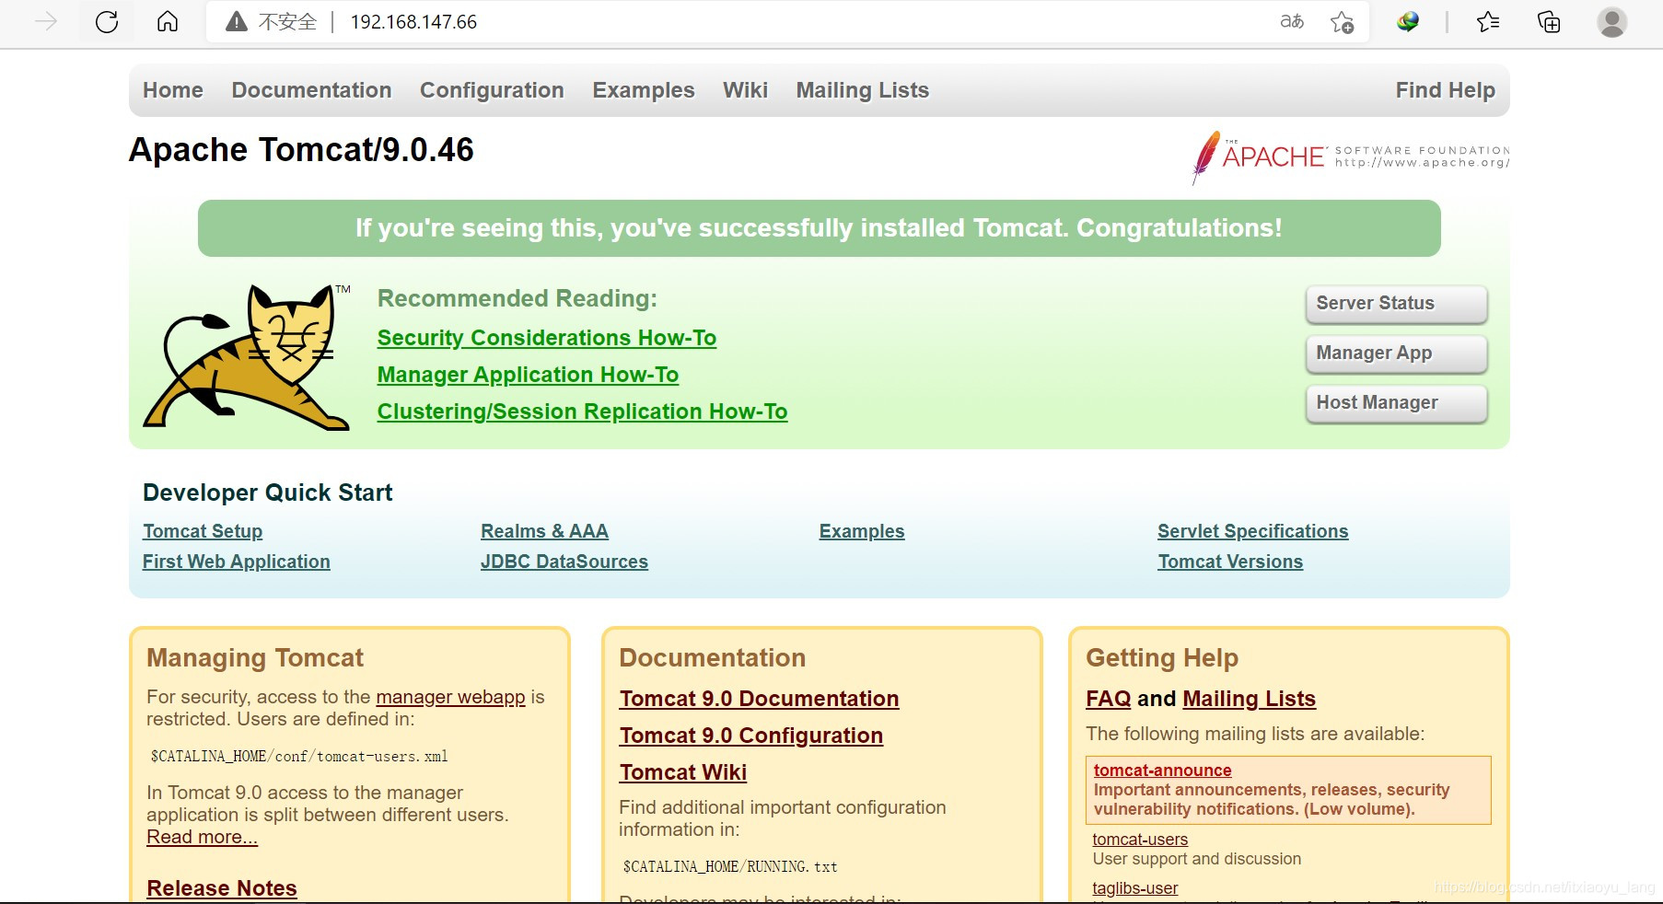1663x904 pixels.
Task: Open the Release Notes link
Action: pyautogui.click(x=222, y=888)
